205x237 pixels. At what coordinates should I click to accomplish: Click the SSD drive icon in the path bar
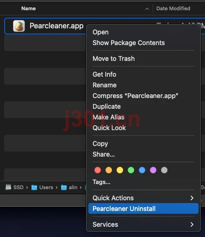8,187
